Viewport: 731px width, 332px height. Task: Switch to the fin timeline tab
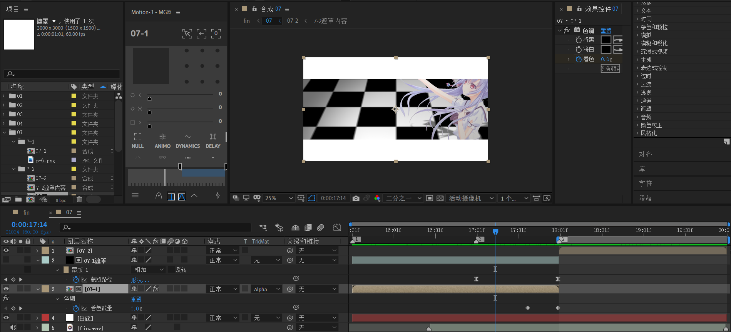(26, 212)
